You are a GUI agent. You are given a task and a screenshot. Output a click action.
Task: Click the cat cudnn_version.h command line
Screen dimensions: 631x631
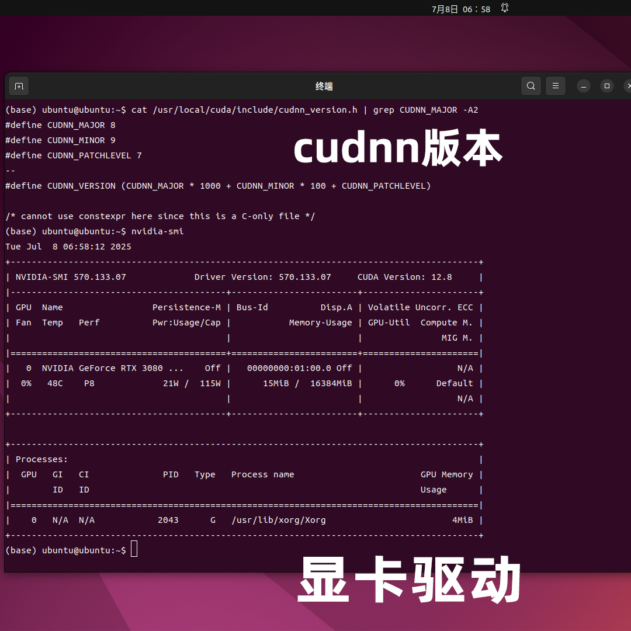tap(242, 110)
